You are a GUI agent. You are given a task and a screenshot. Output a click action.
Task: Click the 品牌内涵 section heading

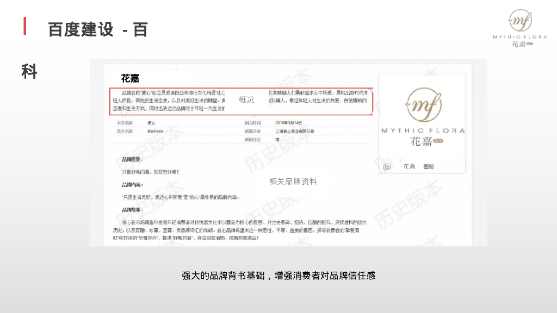(132, 185)
